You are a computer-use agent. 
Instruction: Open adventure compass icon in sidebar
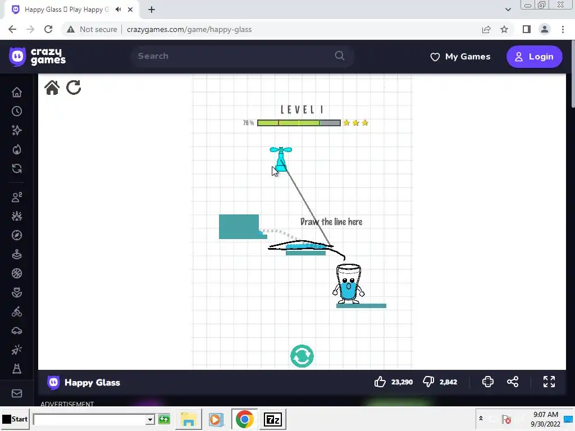(17, 235)
